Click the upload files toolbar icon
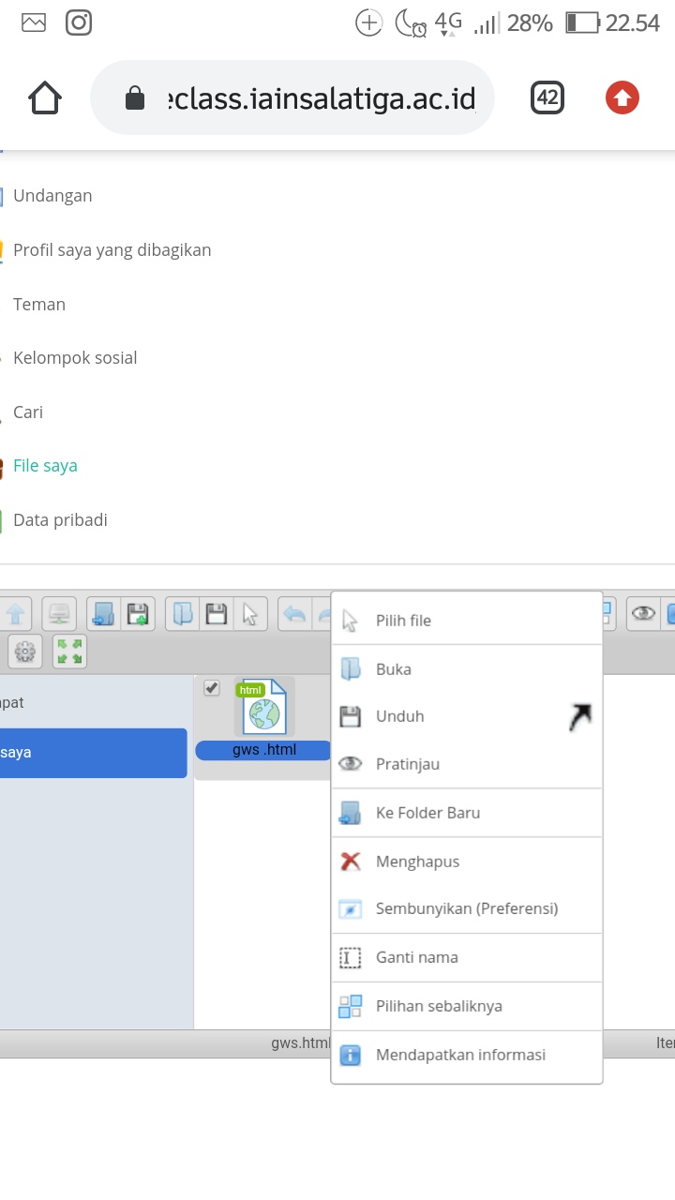The height and width of the screenshot is (1200, 675). 139,614
